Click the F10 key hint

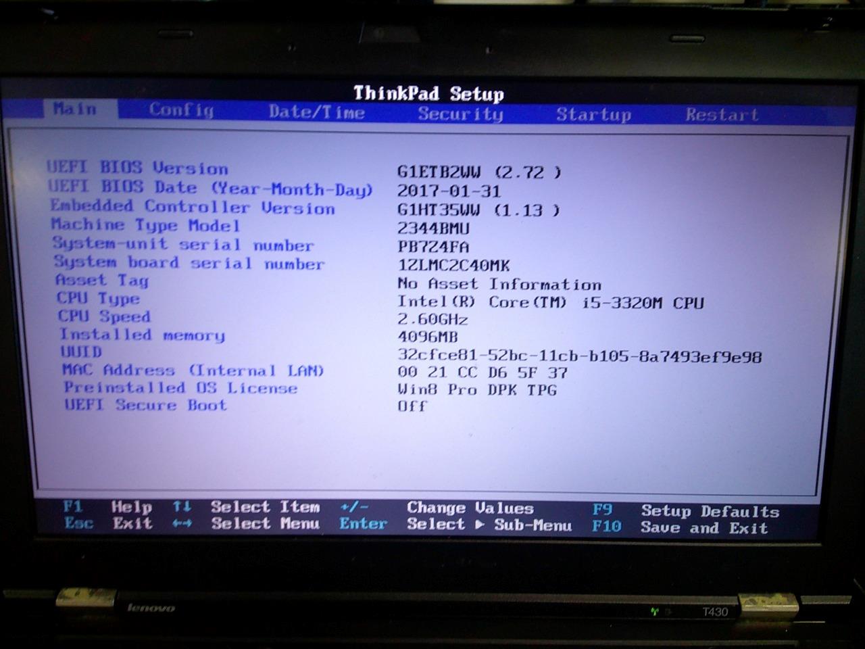(x=607, y=526)
